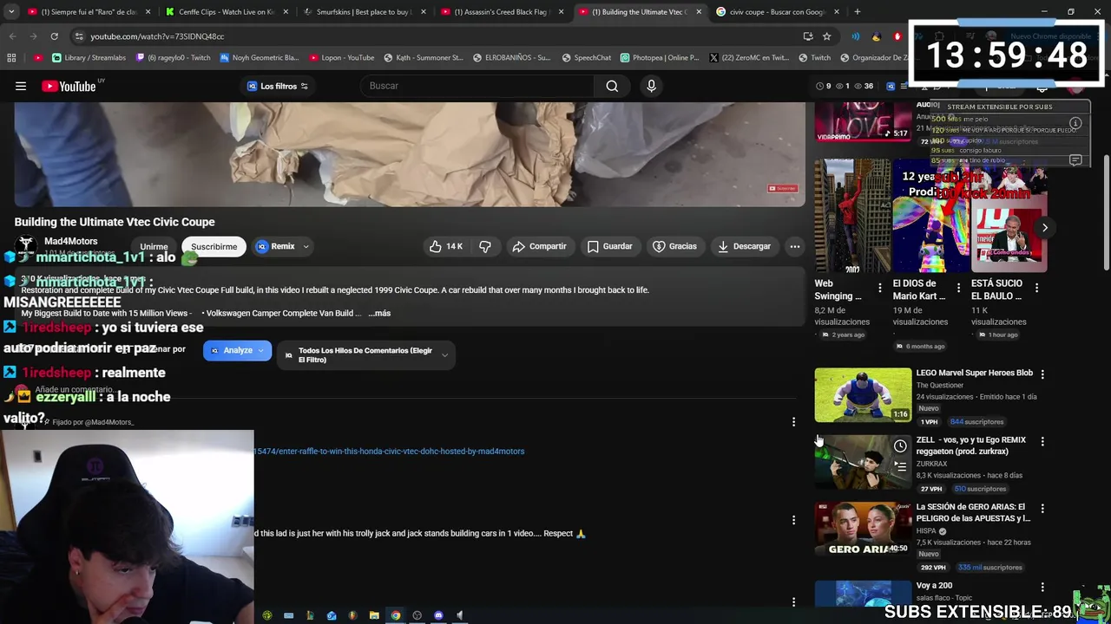Open OBS Studio from the taskbar

417,615
